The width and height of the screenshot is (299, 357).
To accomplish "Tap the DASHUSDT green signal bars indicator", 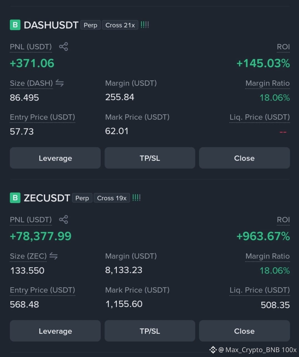I will pos(144,25).
